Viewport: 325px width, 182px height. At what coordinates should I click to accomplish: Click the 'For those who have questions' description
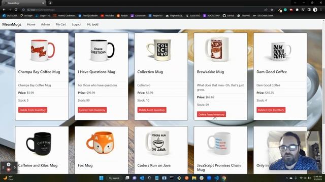coord(97,85)
